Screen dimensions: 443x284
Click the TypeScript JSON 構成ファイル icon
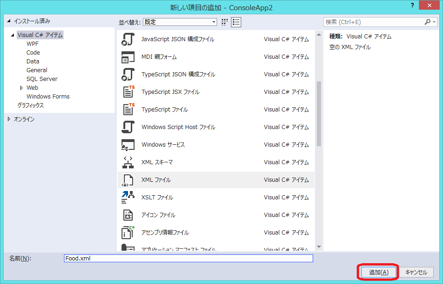[128, 74]
